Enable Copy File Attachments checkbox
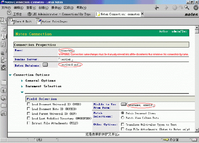Viewport: 199px width, 143px height. 123,129
